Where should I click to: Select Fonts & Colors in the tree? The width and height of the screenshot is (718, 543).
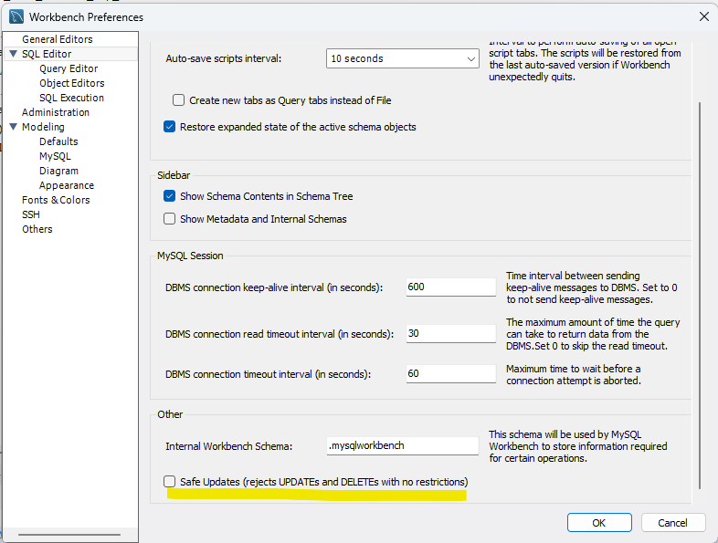pyautogui.click(x=56, y=201)
